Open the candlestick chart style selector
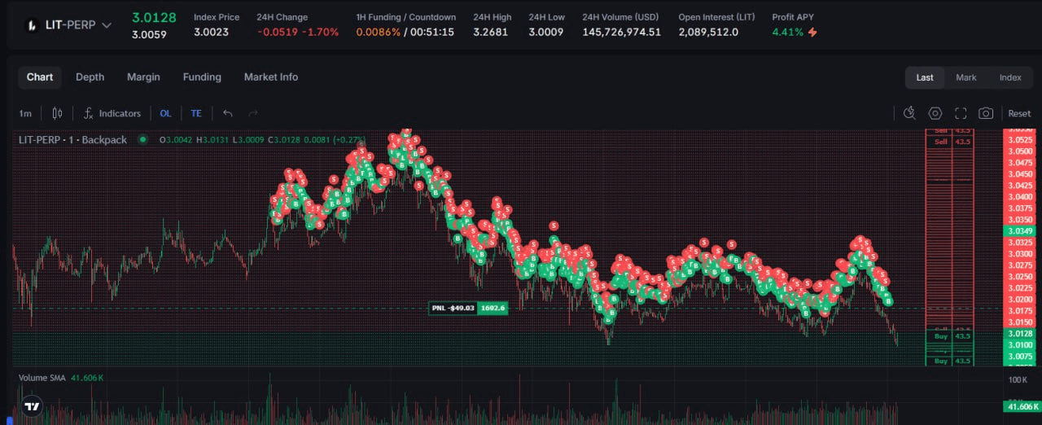Screen dimensions: 1042x425 tap(57, 113)
